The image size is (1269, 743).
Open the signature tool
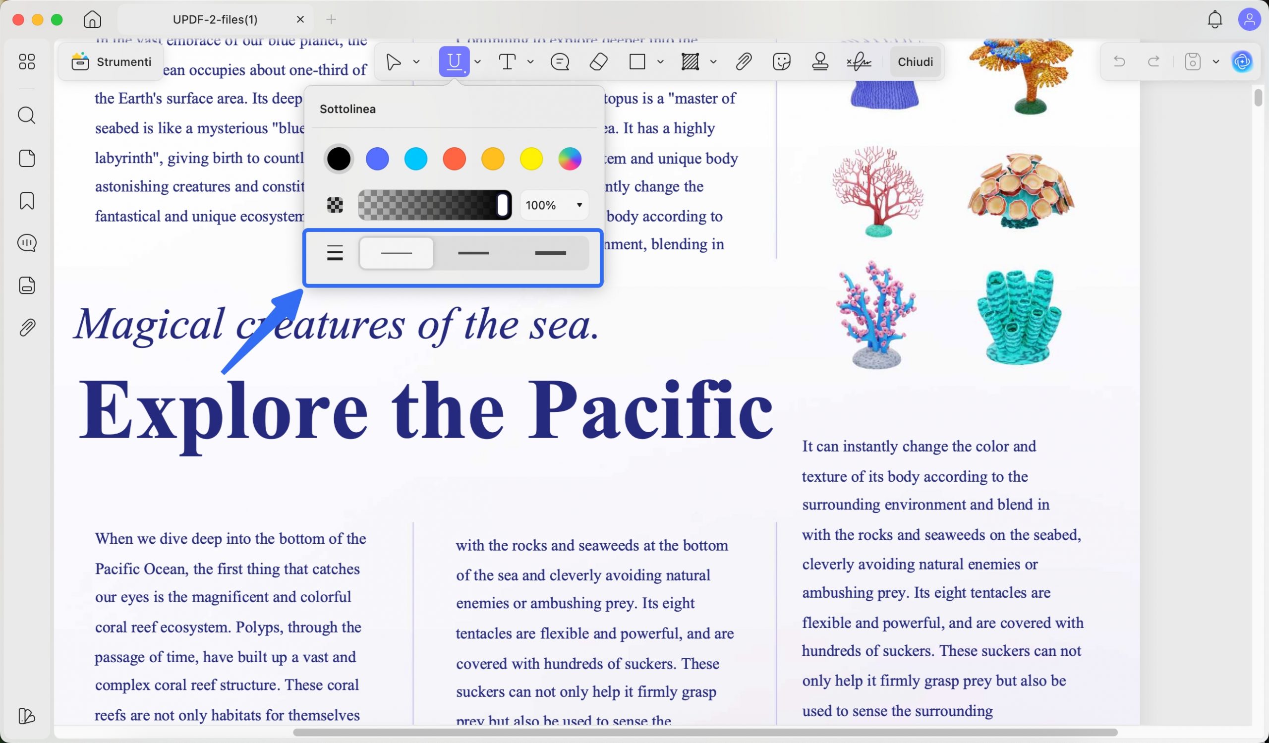pos(859,62)
